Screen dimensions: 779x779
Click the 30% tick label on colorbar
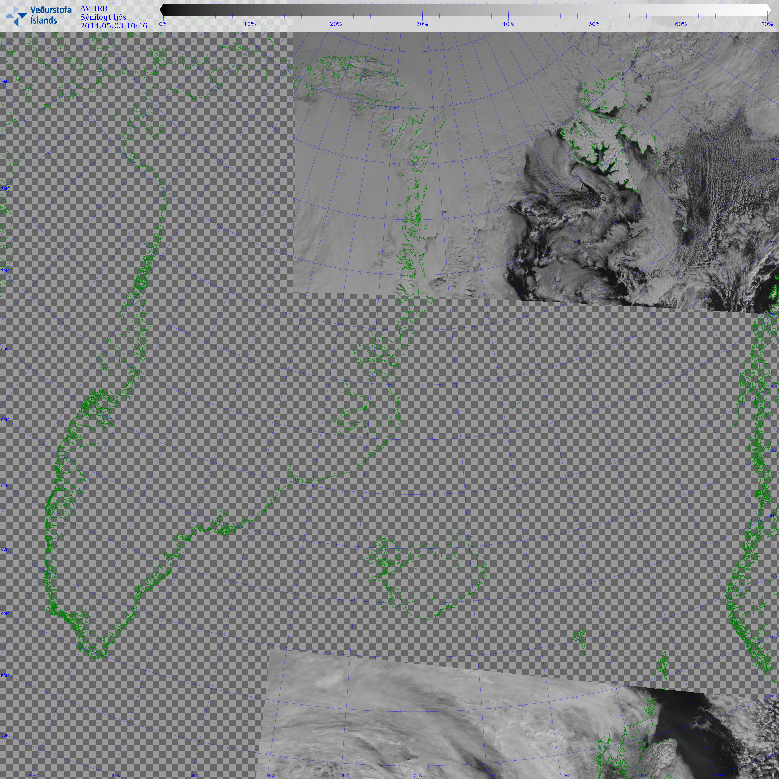coord(422,24)
